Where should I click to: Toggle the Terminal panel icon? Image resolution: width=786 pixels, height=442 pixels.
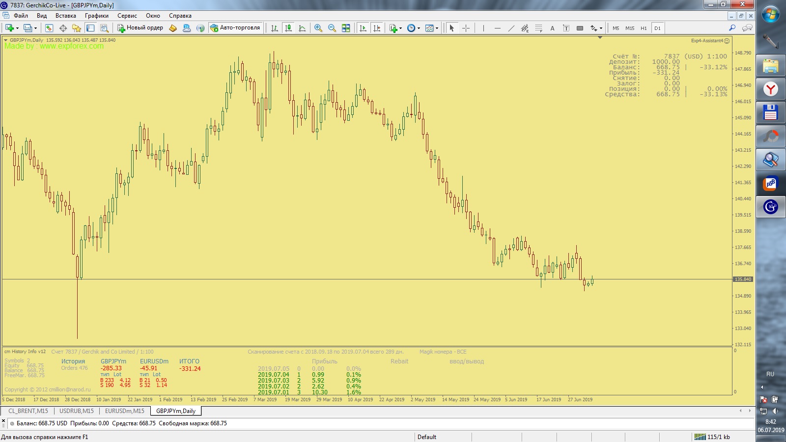(x=90, y=28)
